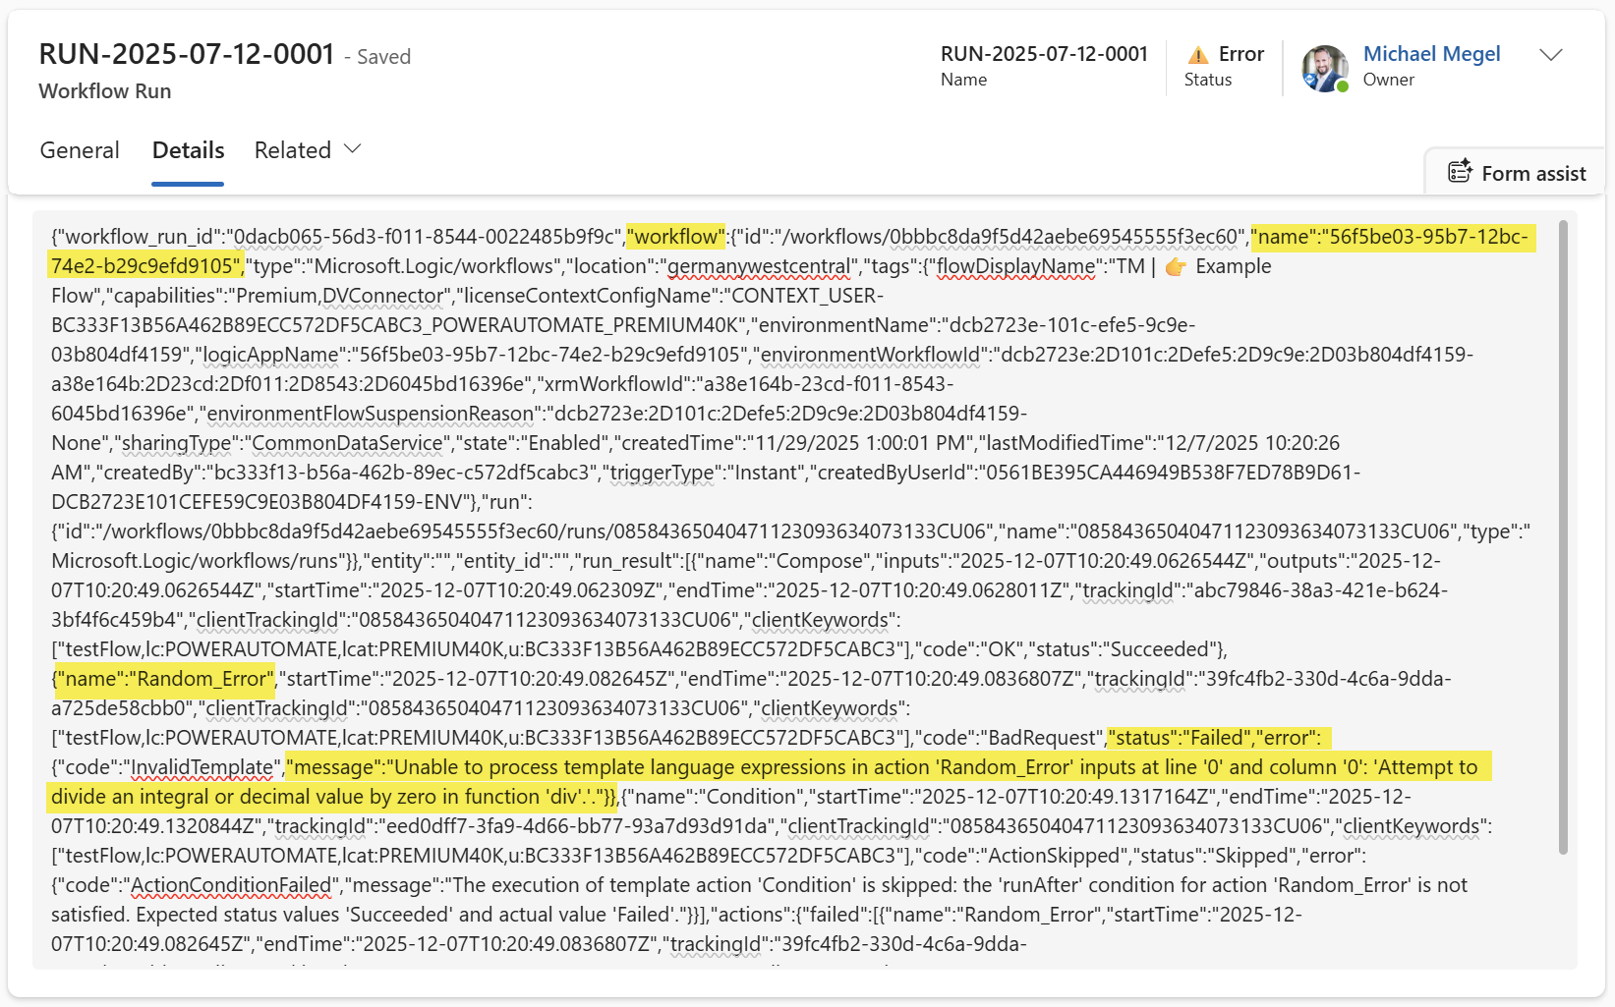Click the Saved status label
The height and width of the screenshot is (1007, 1615).
click(383, 57)
